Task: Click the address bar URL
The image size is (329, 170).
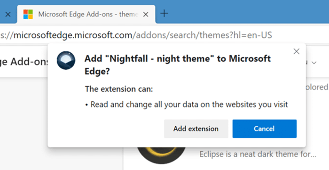Action: coord(136,35)
